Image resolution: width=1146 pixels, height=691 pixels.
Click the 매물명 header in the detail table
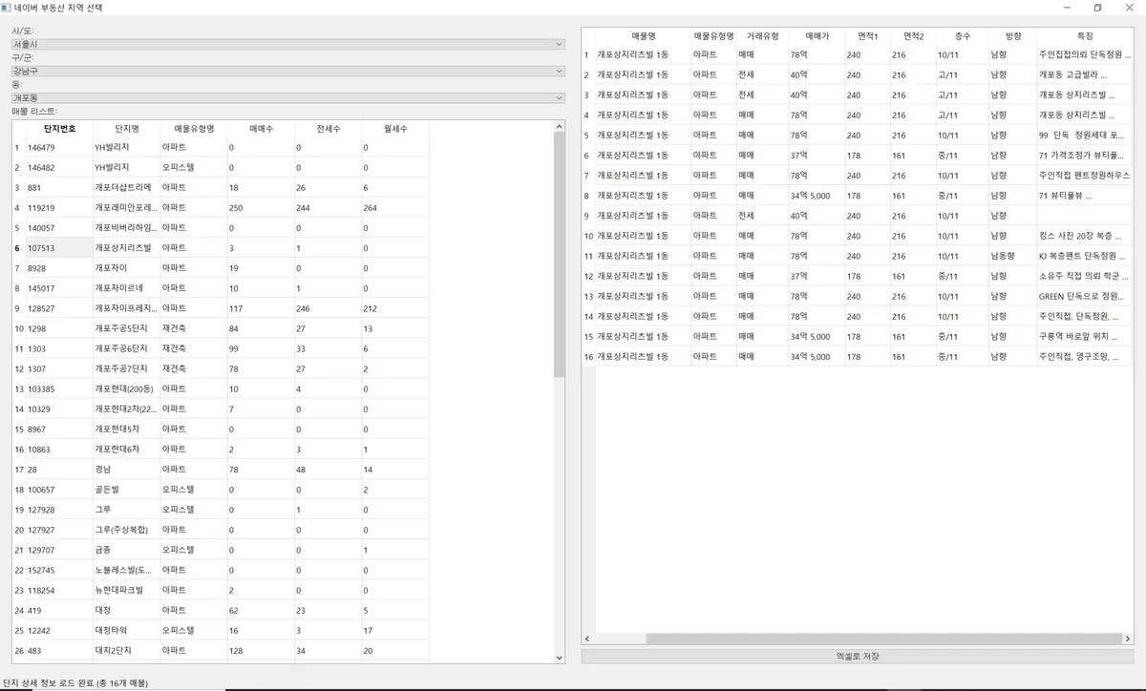coord(644,35)
